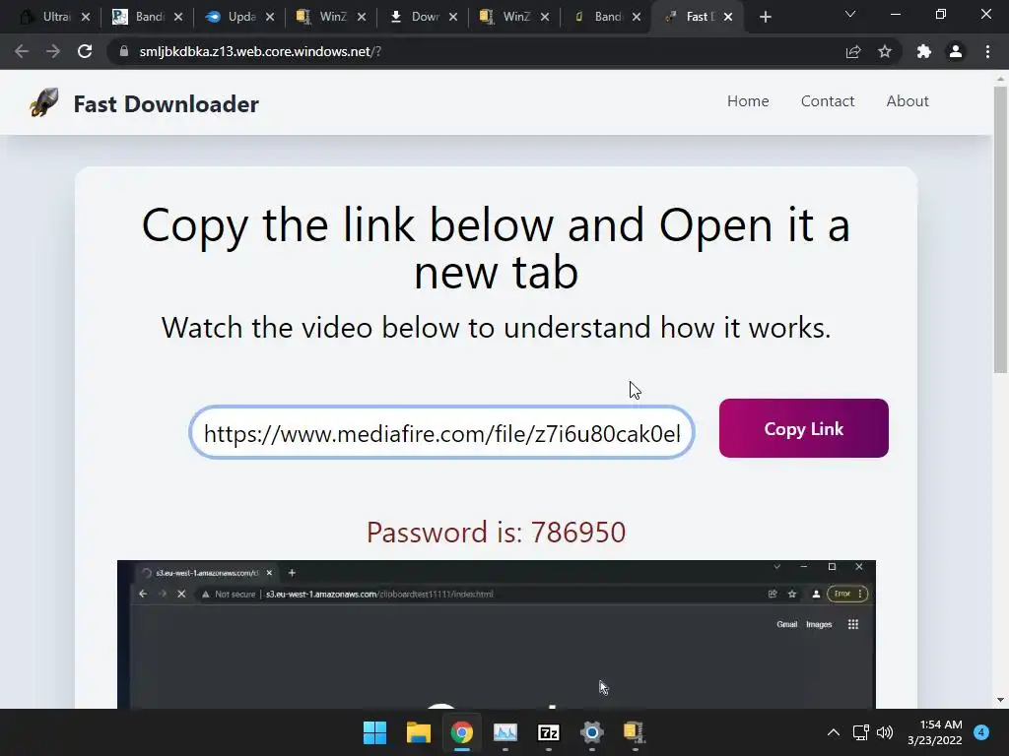Open 7-Zip from taskbar

click(x=548, y=732)
